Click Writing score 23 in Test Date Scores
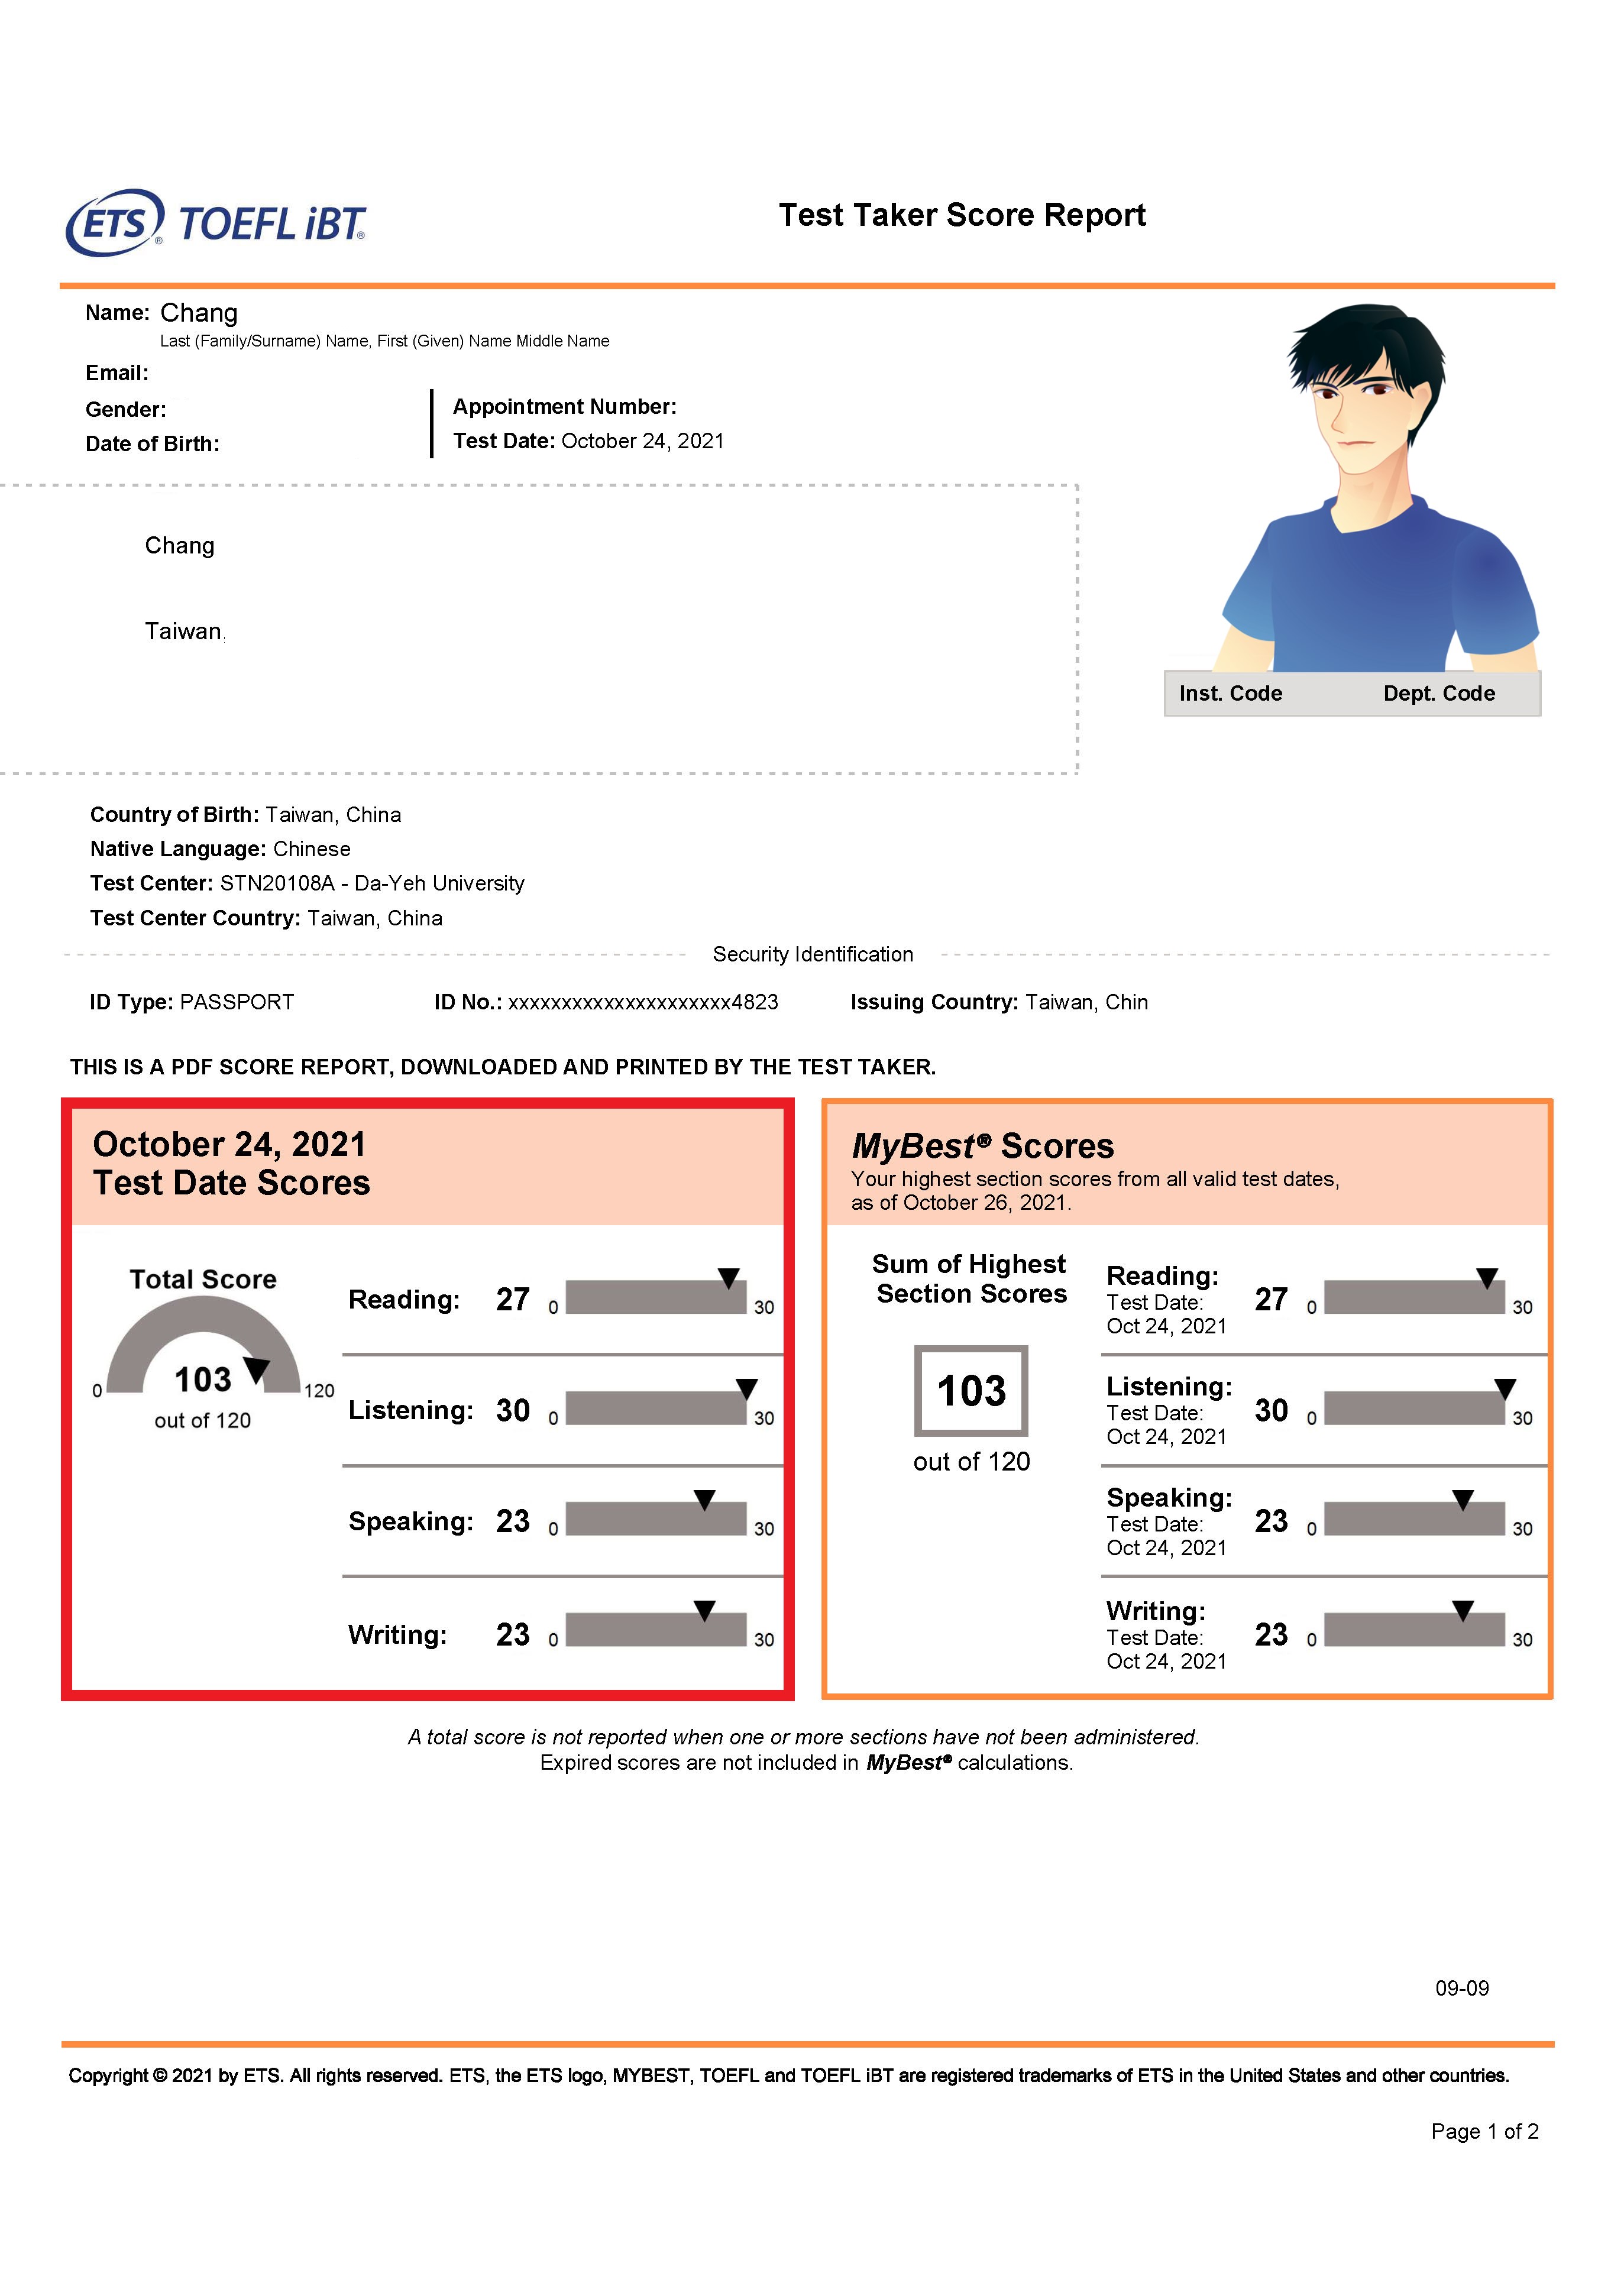This screenshot has height=2296, width=1624. click(513, 1634)
